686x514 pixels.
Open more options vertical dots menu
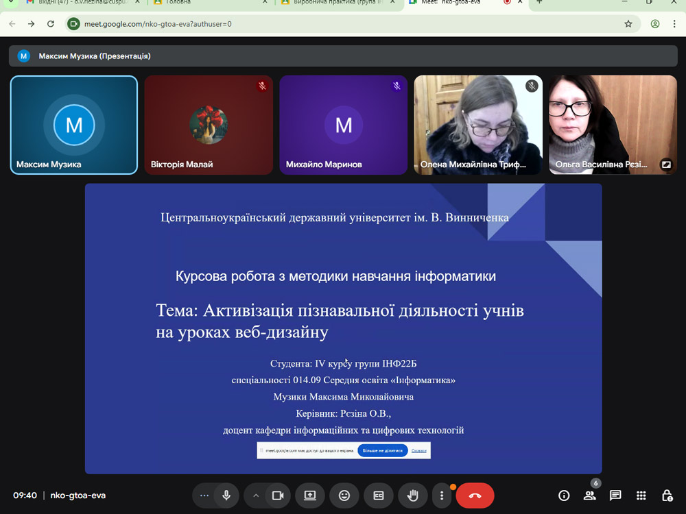pos(442,495)
